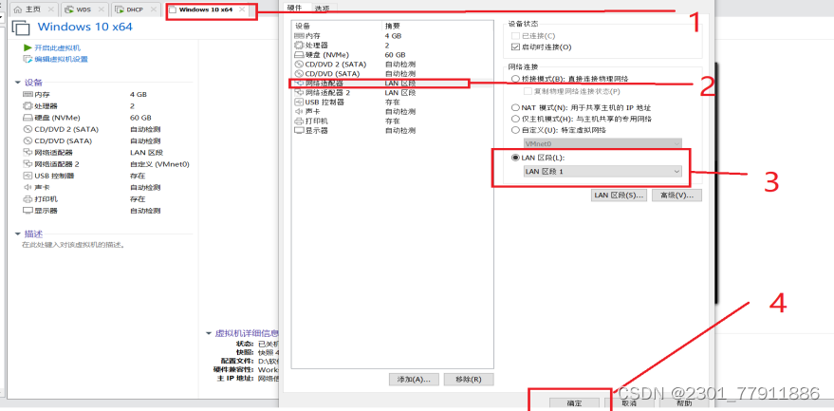Click the LAN 区段(S)... button
The image size is (834, 411).
click(619, 196)
